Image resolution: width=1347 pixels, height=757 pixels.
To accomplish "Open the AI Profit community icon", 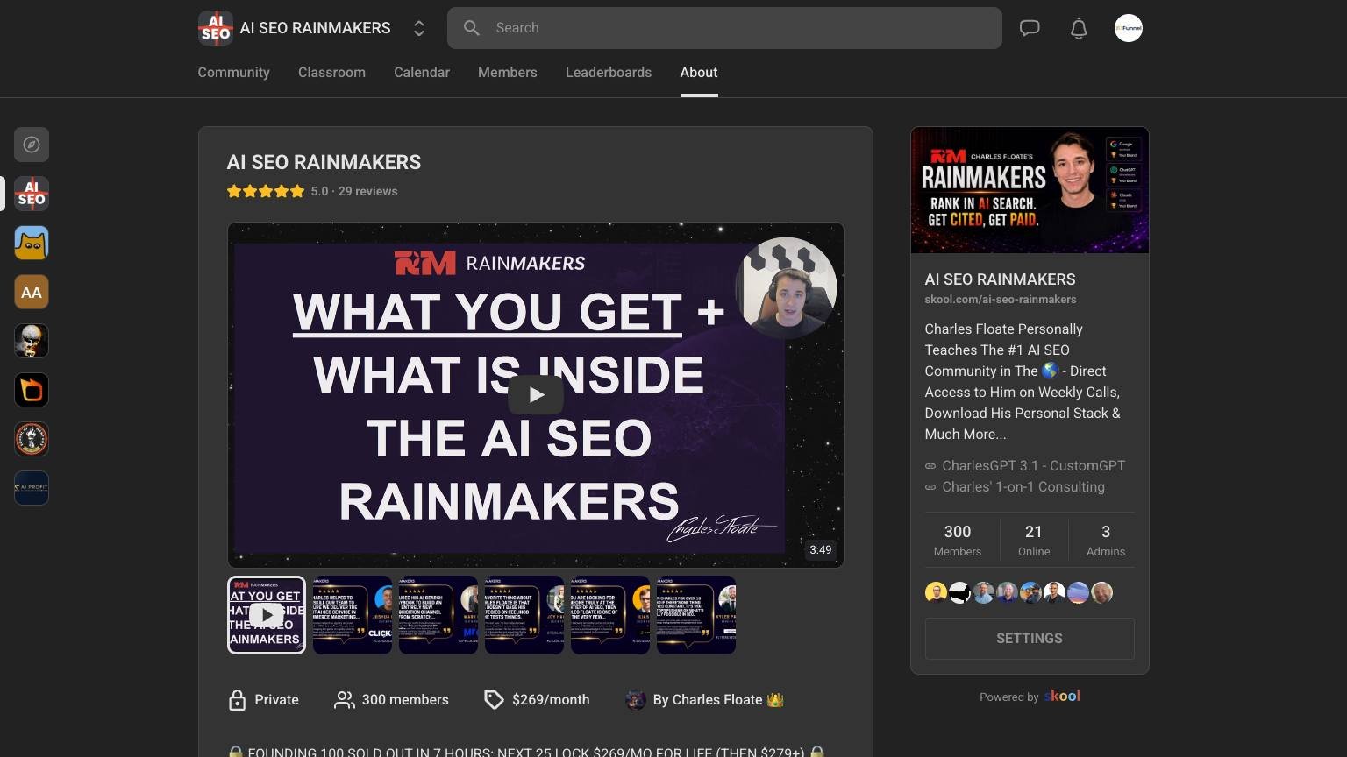I will click(32, 488).
